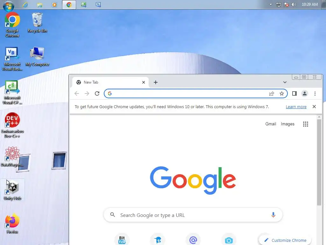Close the New Tab tab
Image resolution: width=326 pixels, height=245 pixels.
coord(144,82)
